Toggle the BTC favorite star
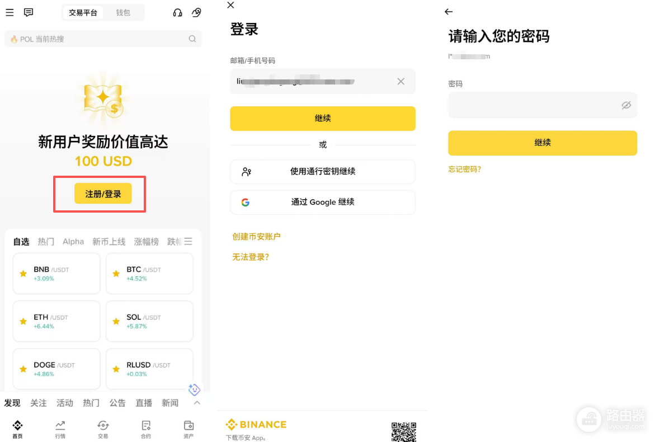Screen dimensions: 655x442 116,274
